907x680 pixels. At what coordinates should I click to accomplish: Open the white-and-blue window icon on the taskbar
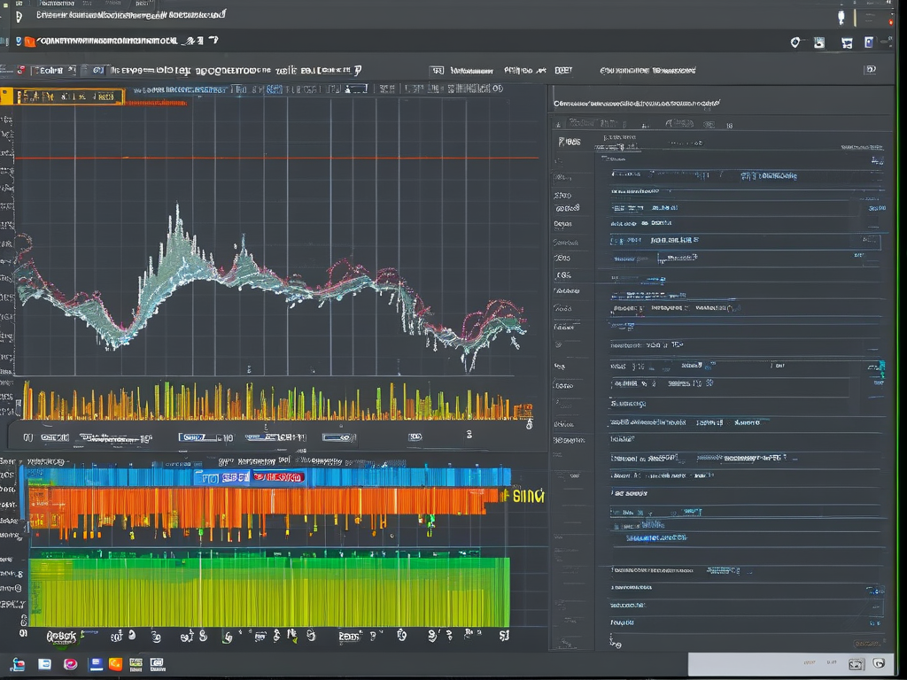point(44,664)
